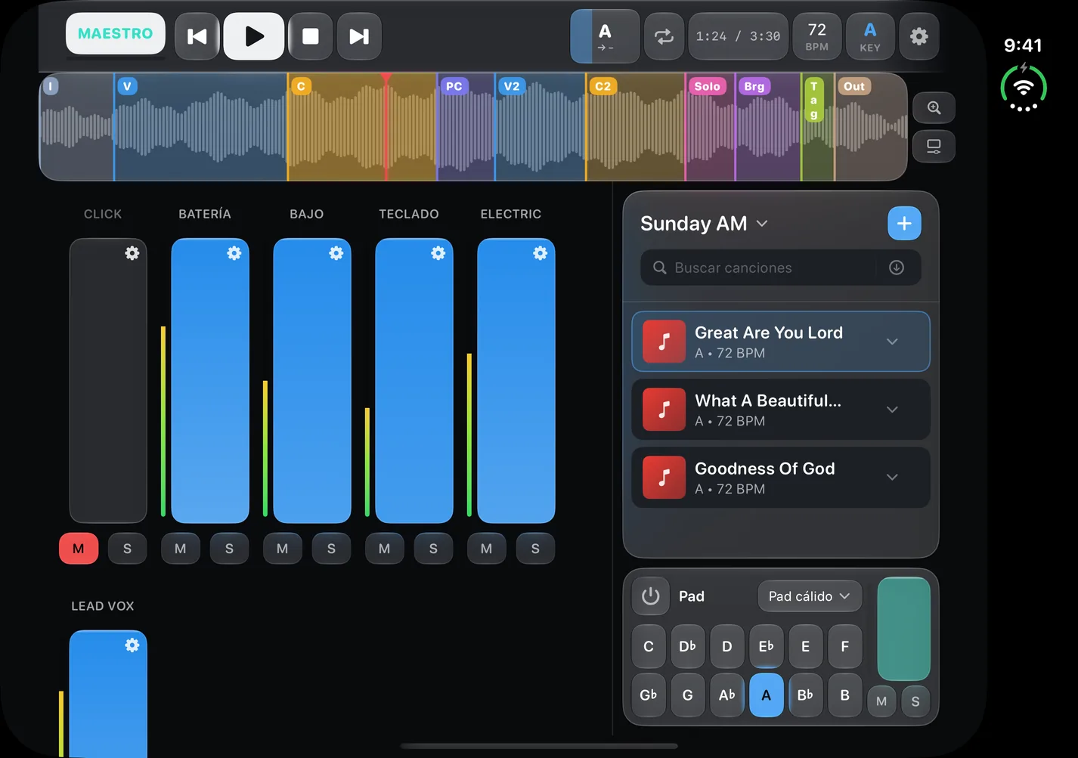The width and height of the screenshot is (1078, 758).
Task: Open the 72 BPM tempo control
Action: [817, 36]
